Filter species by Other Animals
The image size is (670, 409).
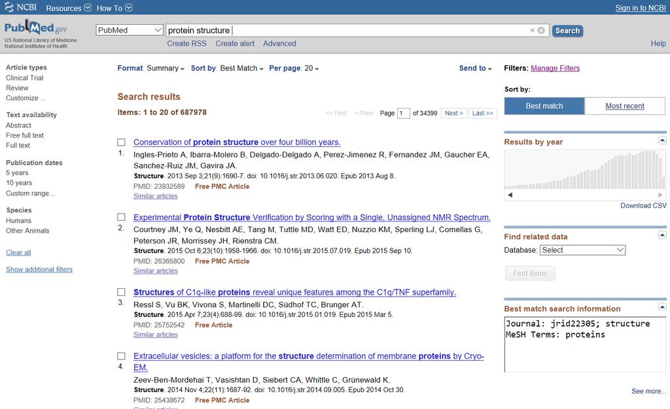(27, 231)
